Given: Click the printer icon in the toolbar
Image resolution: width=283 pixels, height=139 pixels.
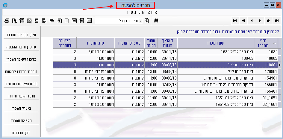Looking at the screenshot, I should pos(7,21).
